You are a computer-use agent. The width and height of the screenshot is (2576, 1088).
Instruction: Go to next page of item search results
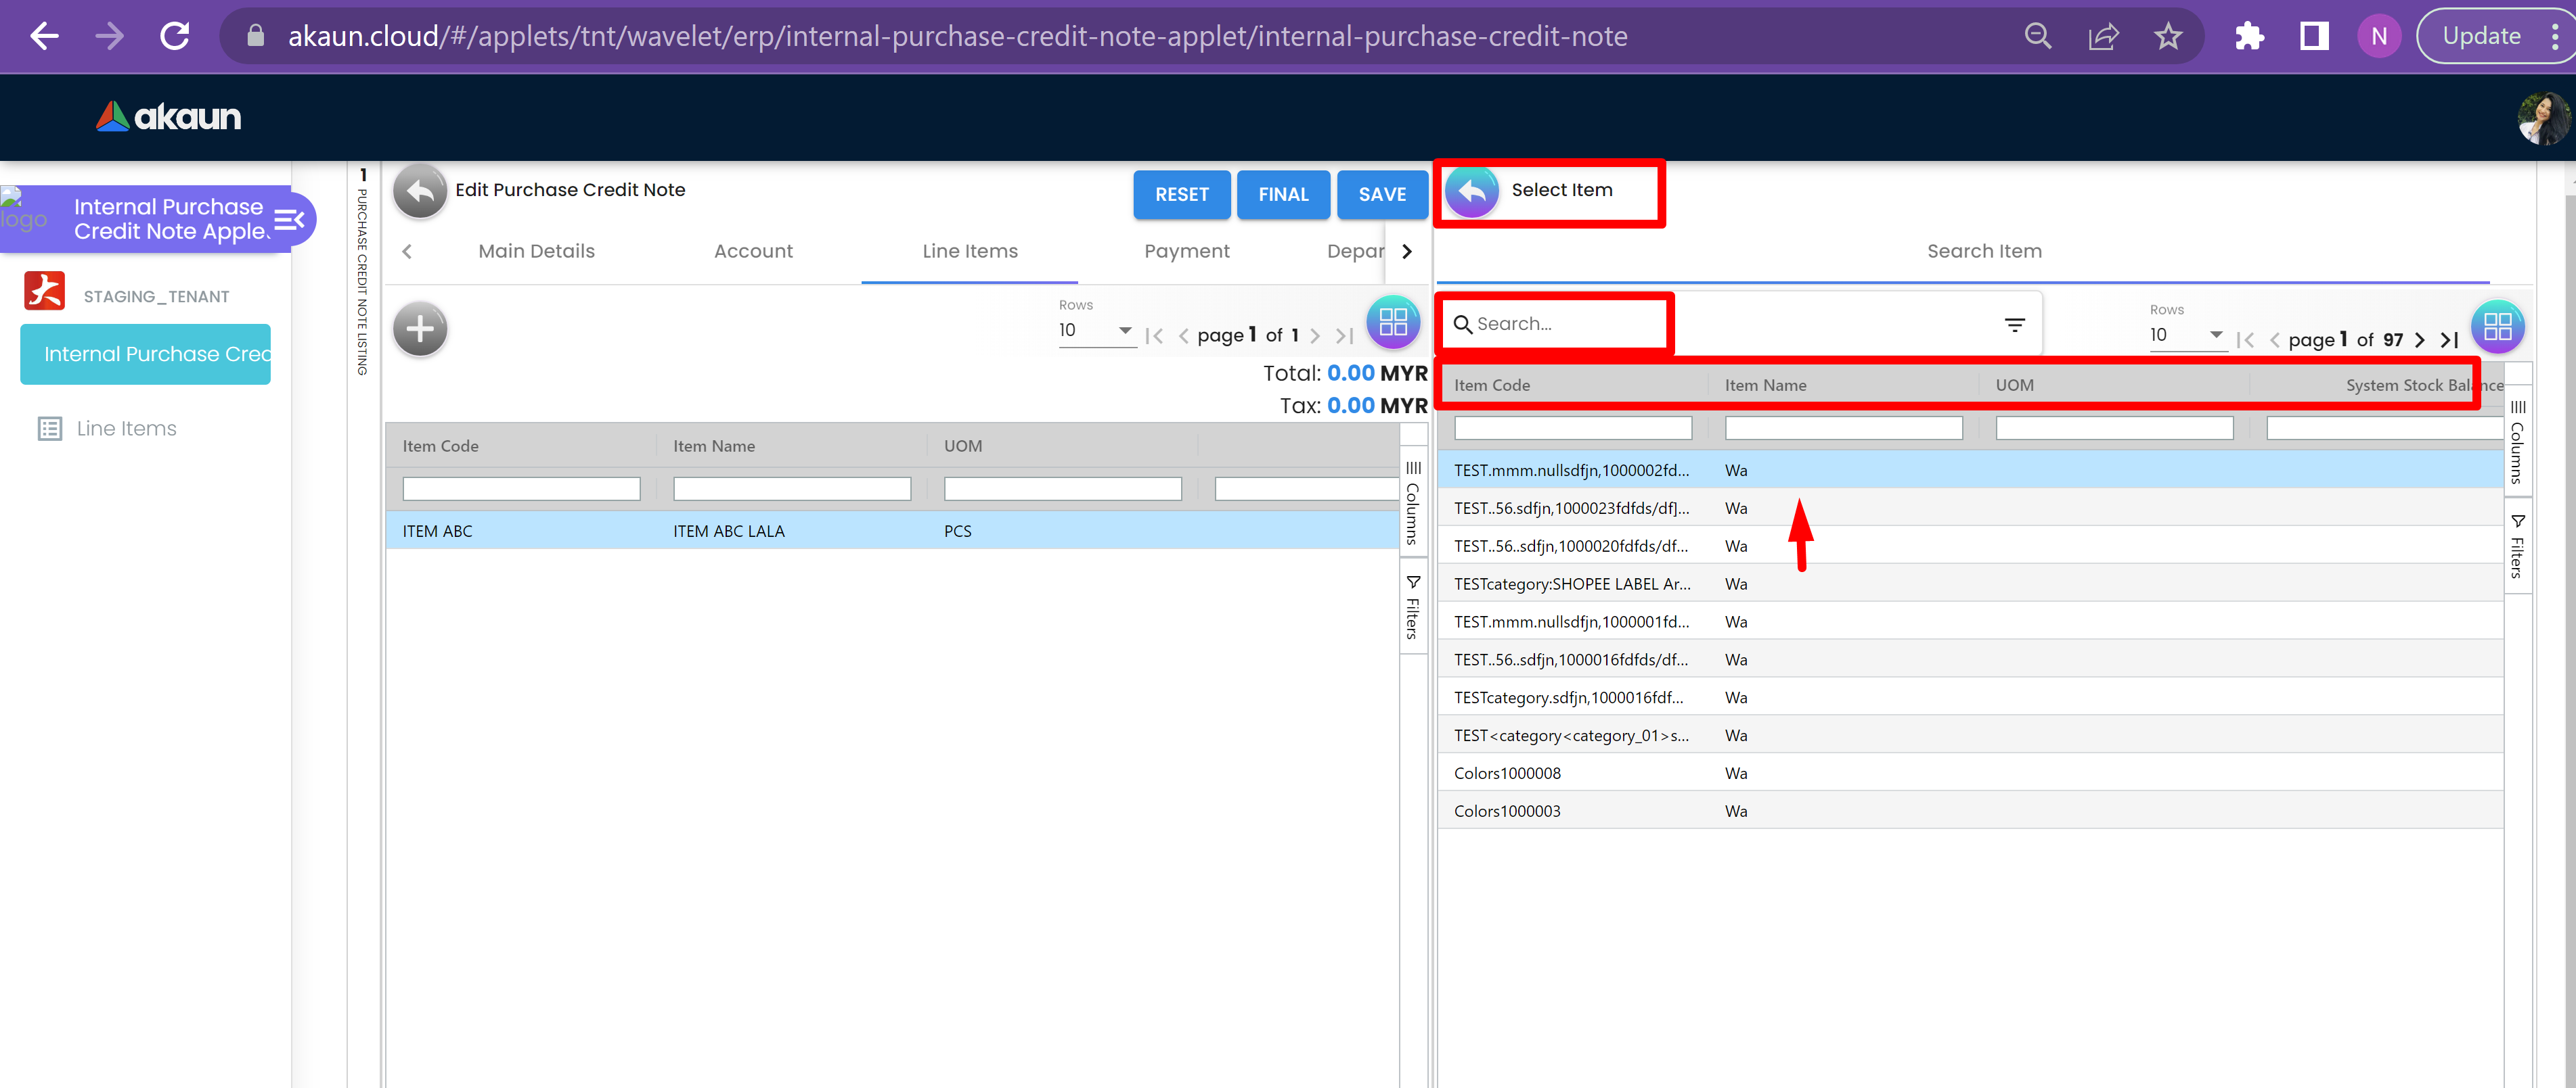[x=2419, y=339]
